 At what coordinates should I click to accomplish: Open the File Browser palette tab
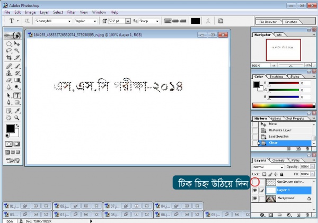pyautogui.click(x=268, y=22)
